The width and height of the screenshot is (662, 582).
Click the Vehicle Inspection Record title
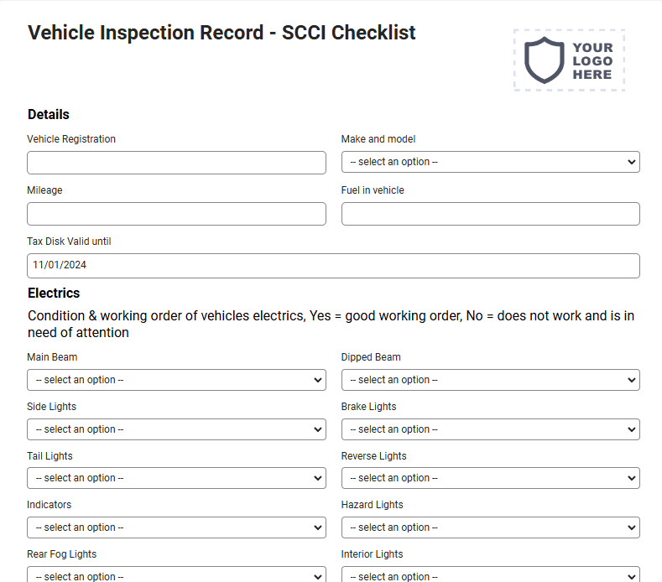coord(222,33)
